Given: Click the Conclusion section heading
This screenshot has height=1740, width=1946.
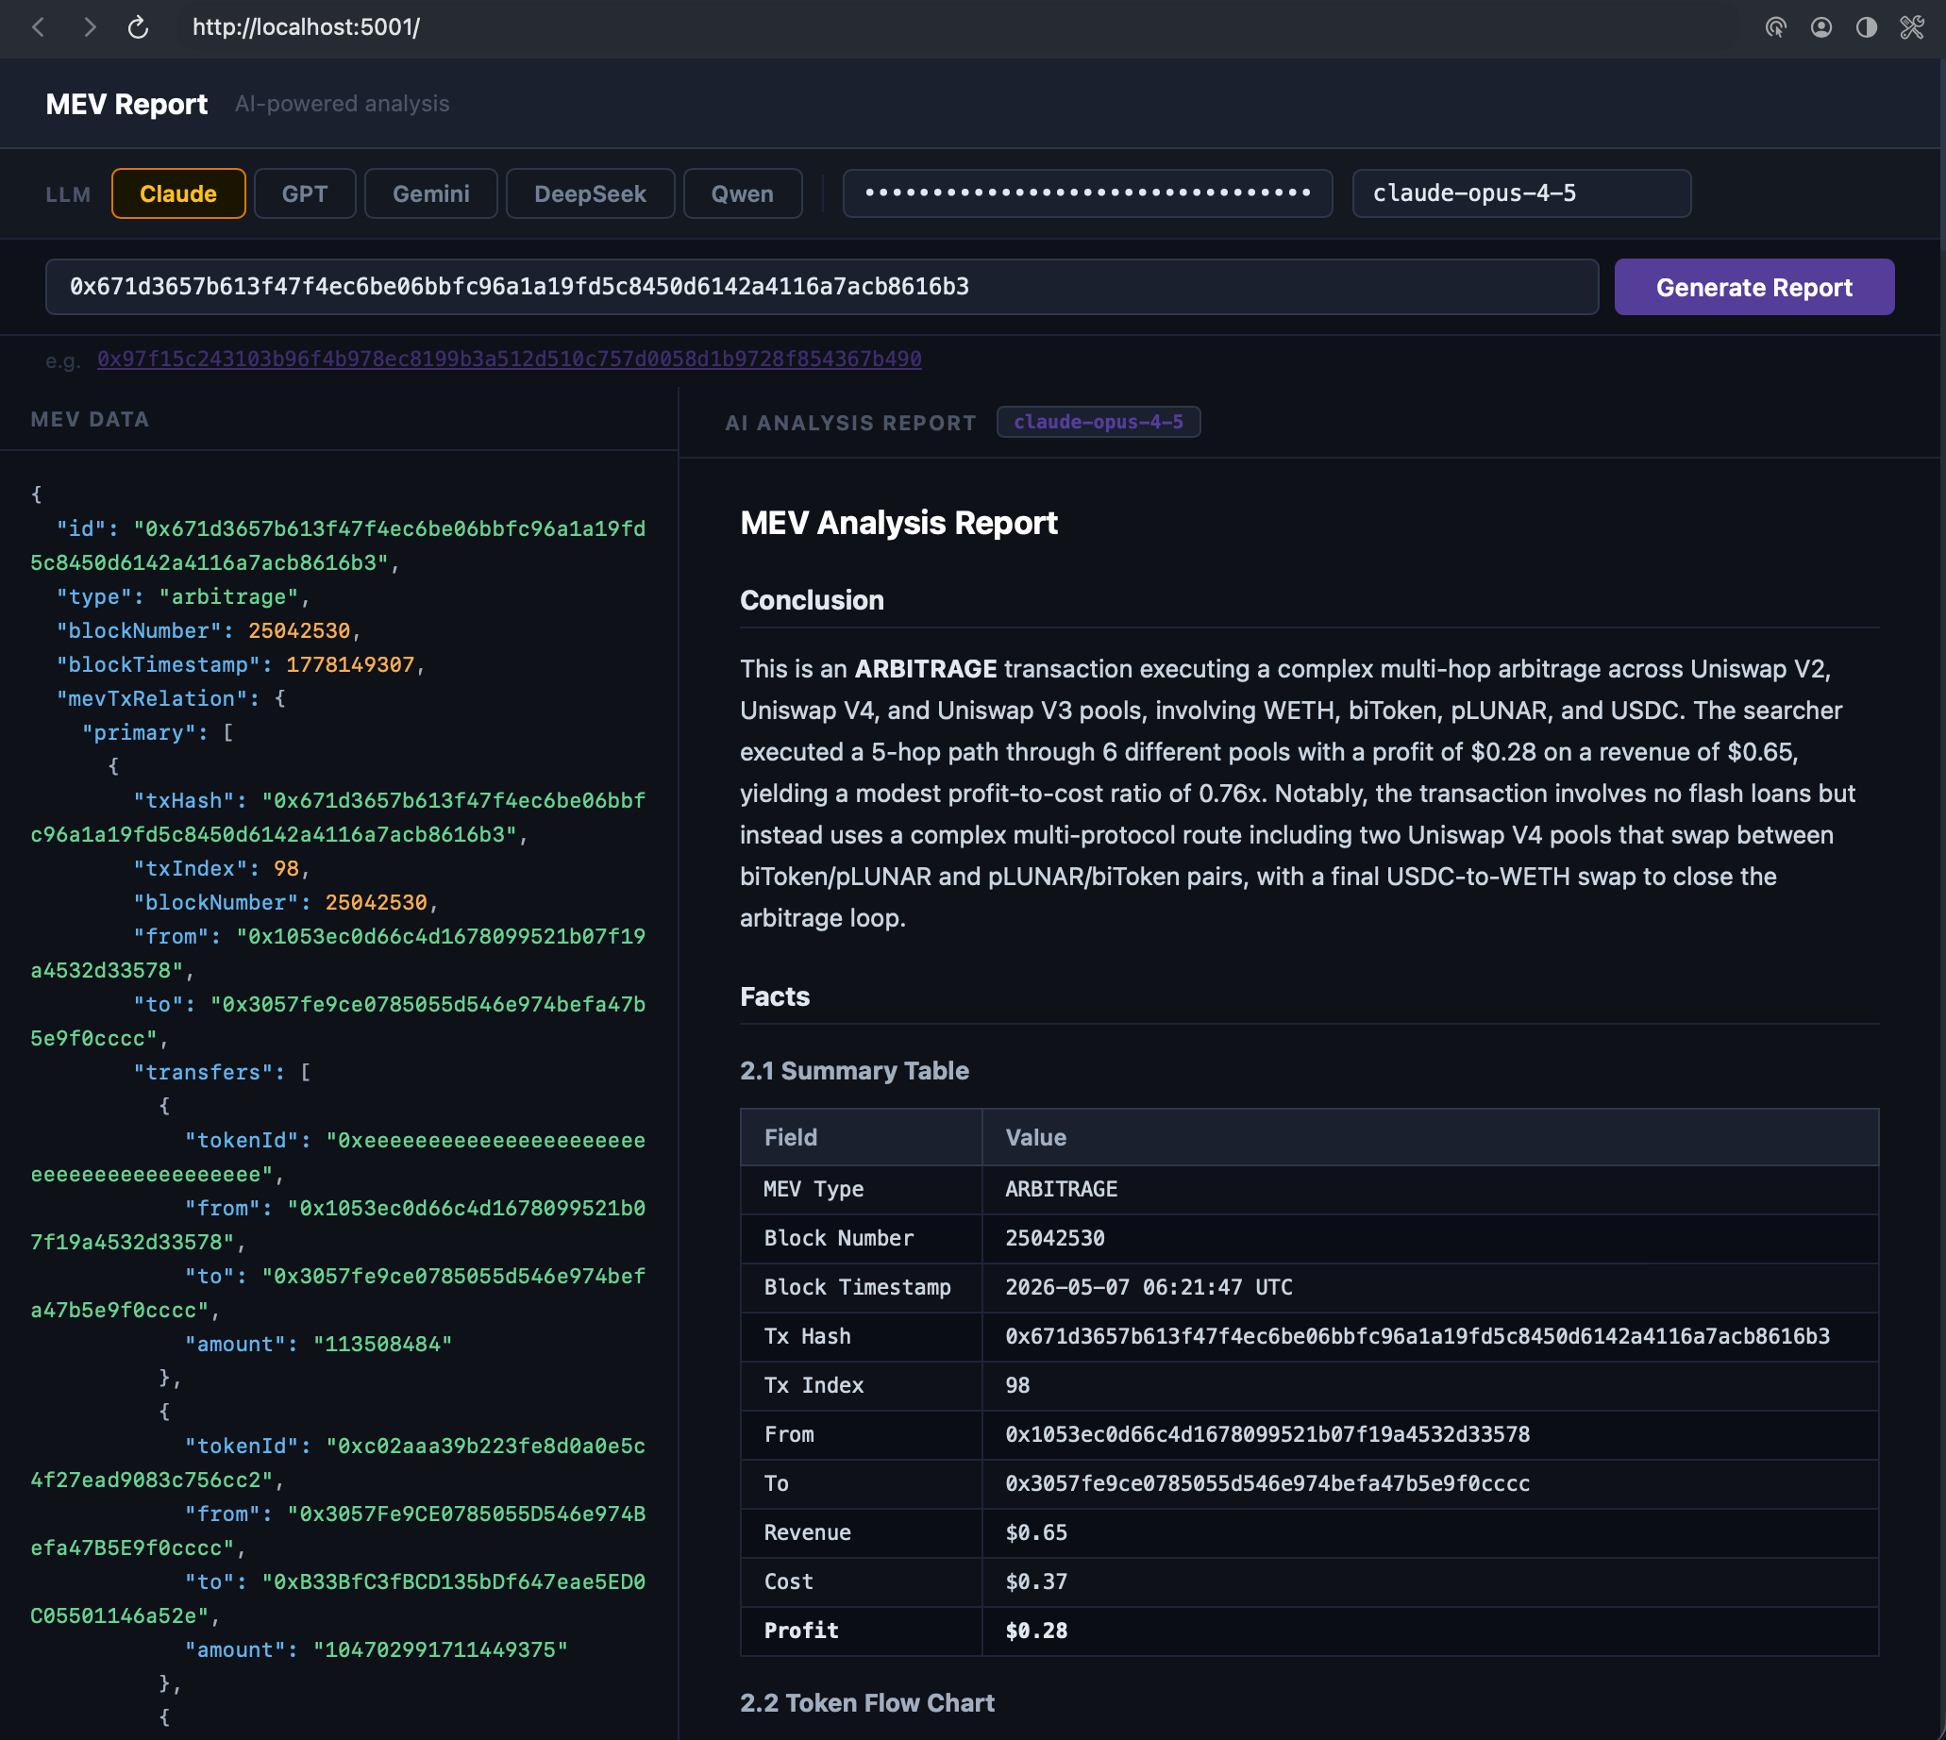Looking at the screenshot, I should pyautogui.click(x=811, y=600).
